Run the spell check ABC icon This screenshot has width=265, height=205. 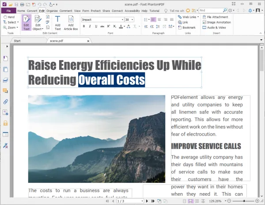click(48, 22)
